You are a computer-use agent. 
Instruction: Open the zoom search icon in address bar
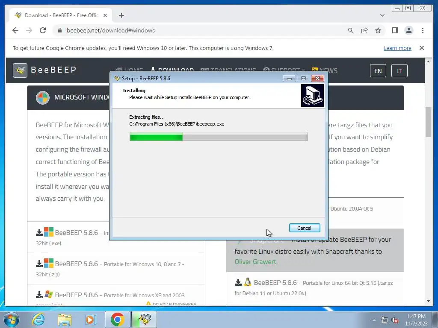351,30
